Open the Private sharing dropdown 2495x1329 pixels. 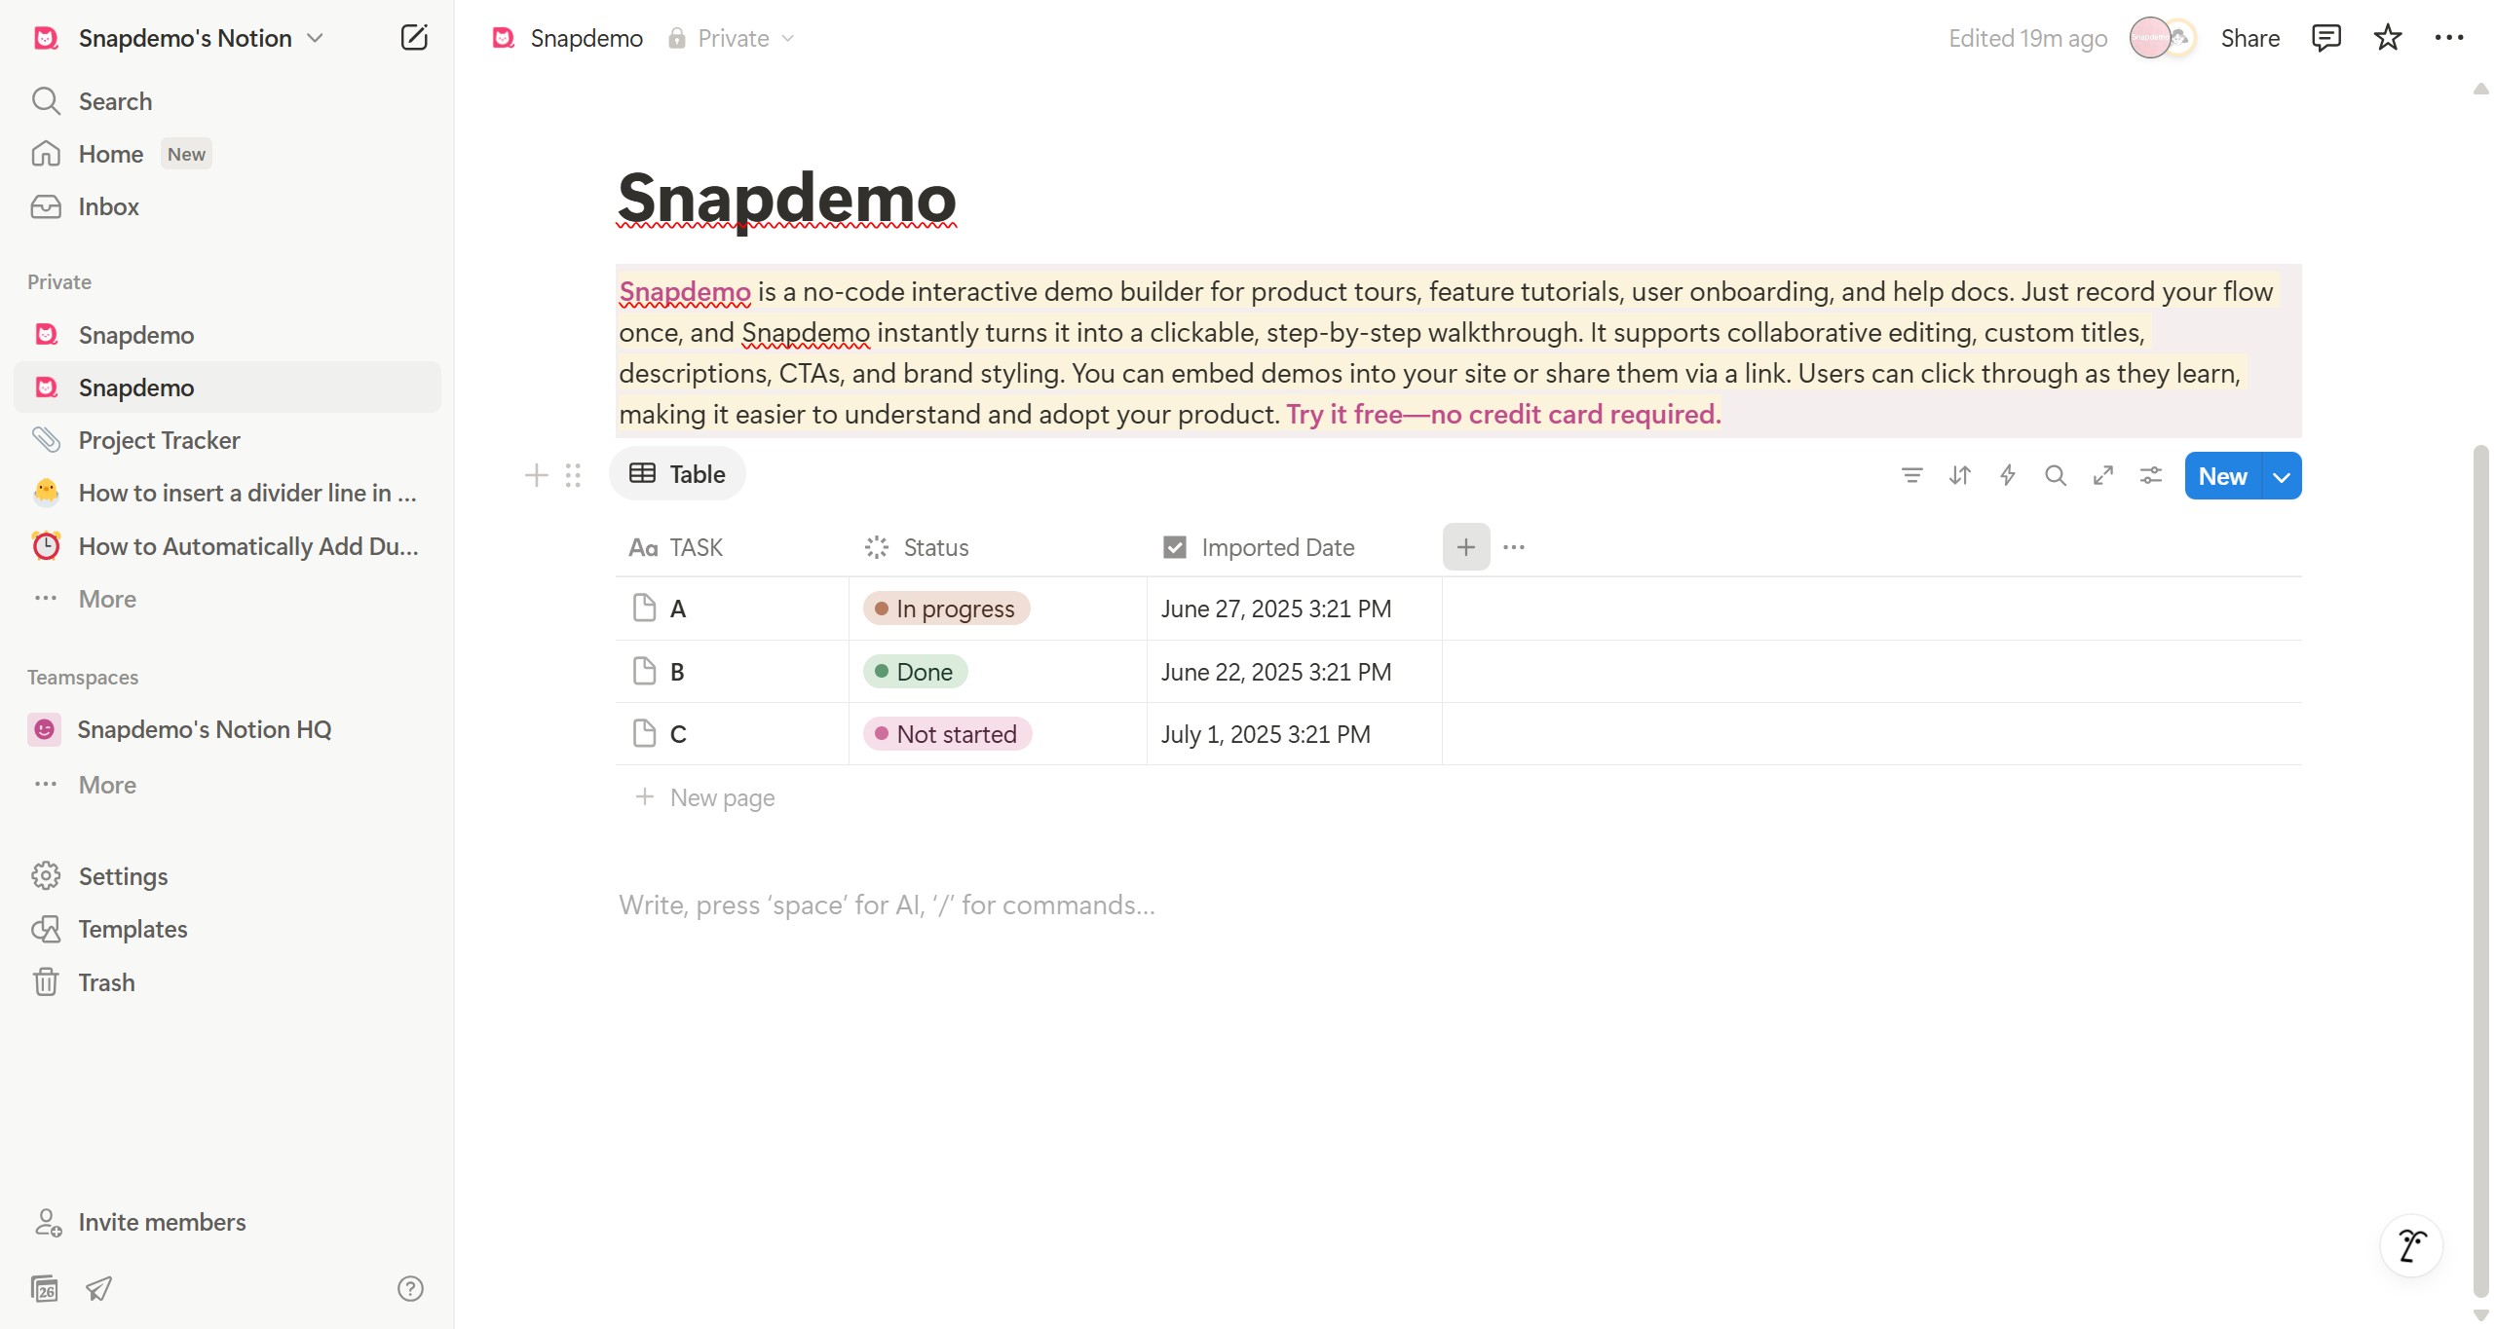click(731, 38)
